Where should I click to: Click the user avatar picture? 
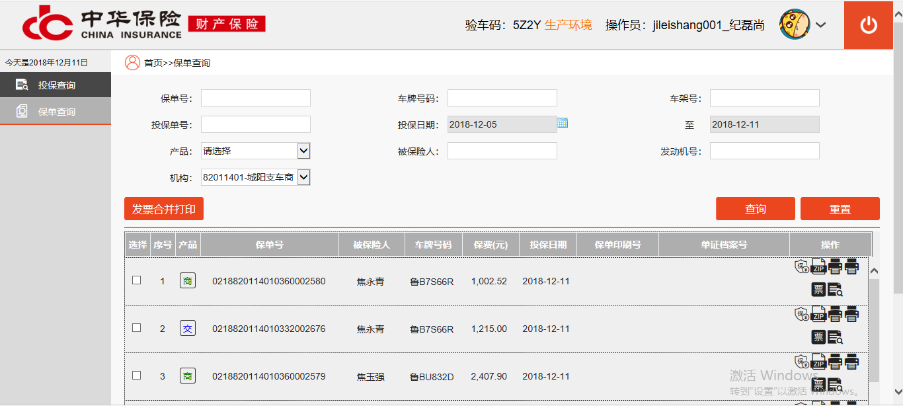coord(795,24)
